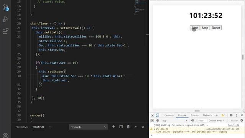Maximize the panel with the up chevron
The height and width of the screenshot is (138, 245).
tap(136, 127)
